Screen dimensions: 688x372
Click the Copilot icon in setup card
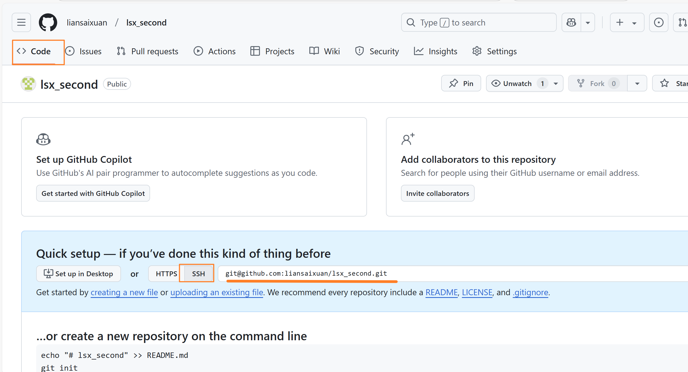(43, 139)
